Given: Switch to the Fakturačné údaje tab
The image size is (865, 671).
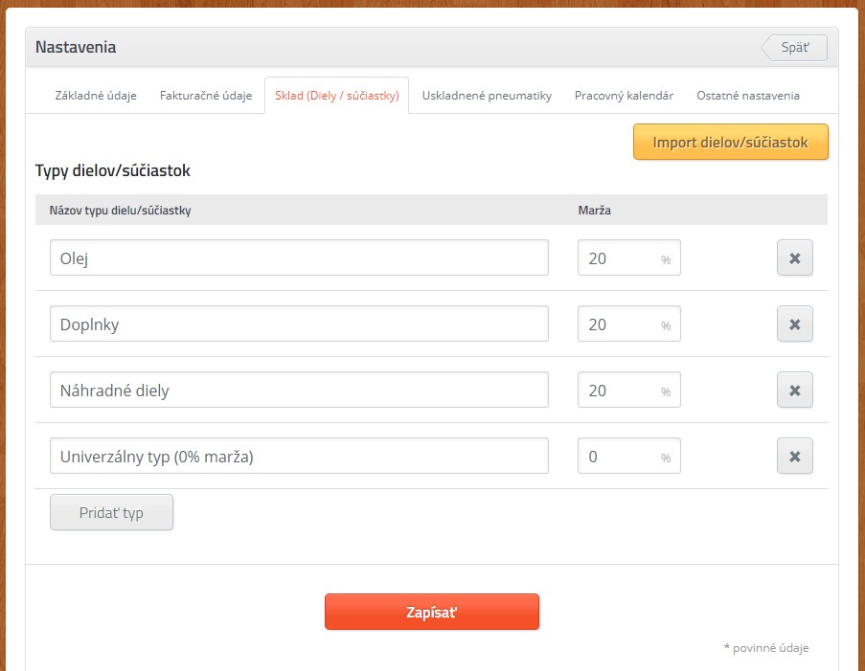Looking at the screenshot, I should (206, 96).
